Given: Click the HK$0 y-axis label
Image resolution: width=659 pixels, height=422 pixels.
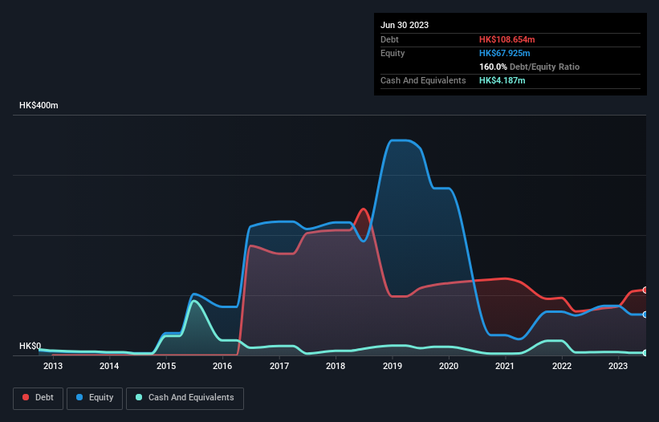Looking at the screenshot, I should [31, 346].
